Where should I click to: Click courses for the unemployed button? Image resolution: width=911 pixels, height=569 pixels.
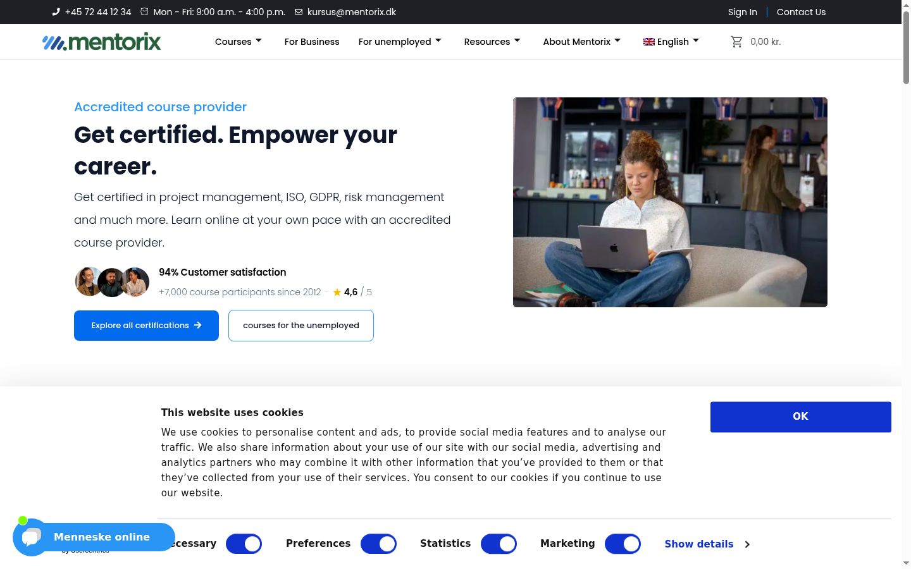coord(301,326)
